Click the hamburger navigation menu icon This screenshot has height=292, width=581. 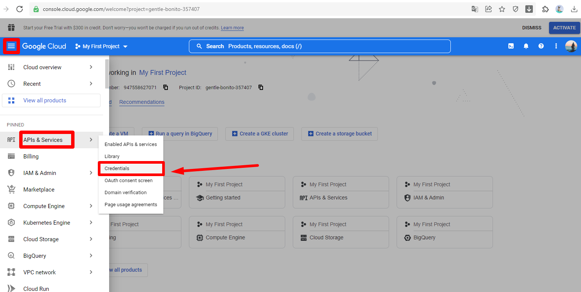11,46
